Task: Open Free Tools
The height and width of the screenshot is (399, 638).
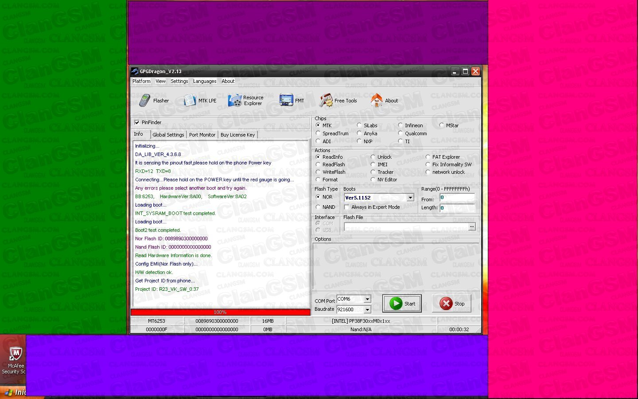Action: click(x=338, y=101)
